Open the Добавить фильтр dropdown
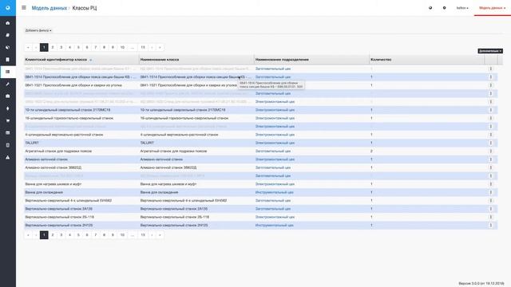The height and width of the screenshot is (287, 511). pyautogui.click(x=38, y=30)
